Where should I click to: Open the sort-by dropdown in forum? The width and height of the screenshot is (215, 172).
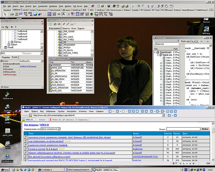[59, 129]
